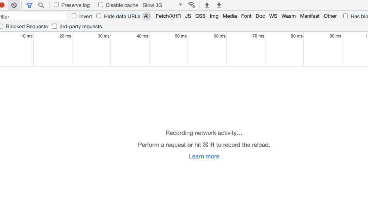
Task: Click the 40 ms timeline label
Action: [x=143, y=36]
